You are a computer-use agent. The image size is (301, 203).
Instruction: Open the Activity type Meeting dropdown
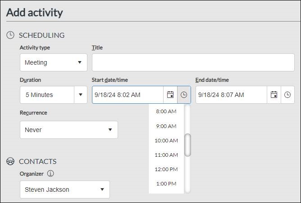[x=54, y=62]
